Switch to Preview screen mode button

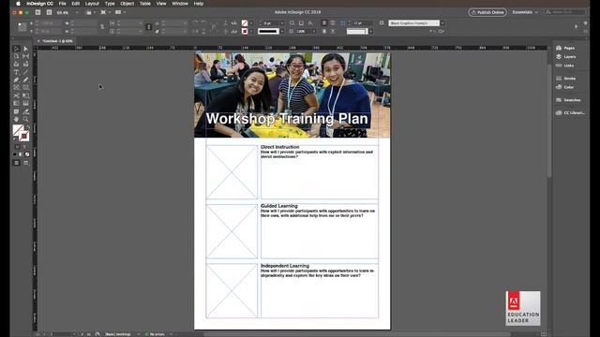25,163
